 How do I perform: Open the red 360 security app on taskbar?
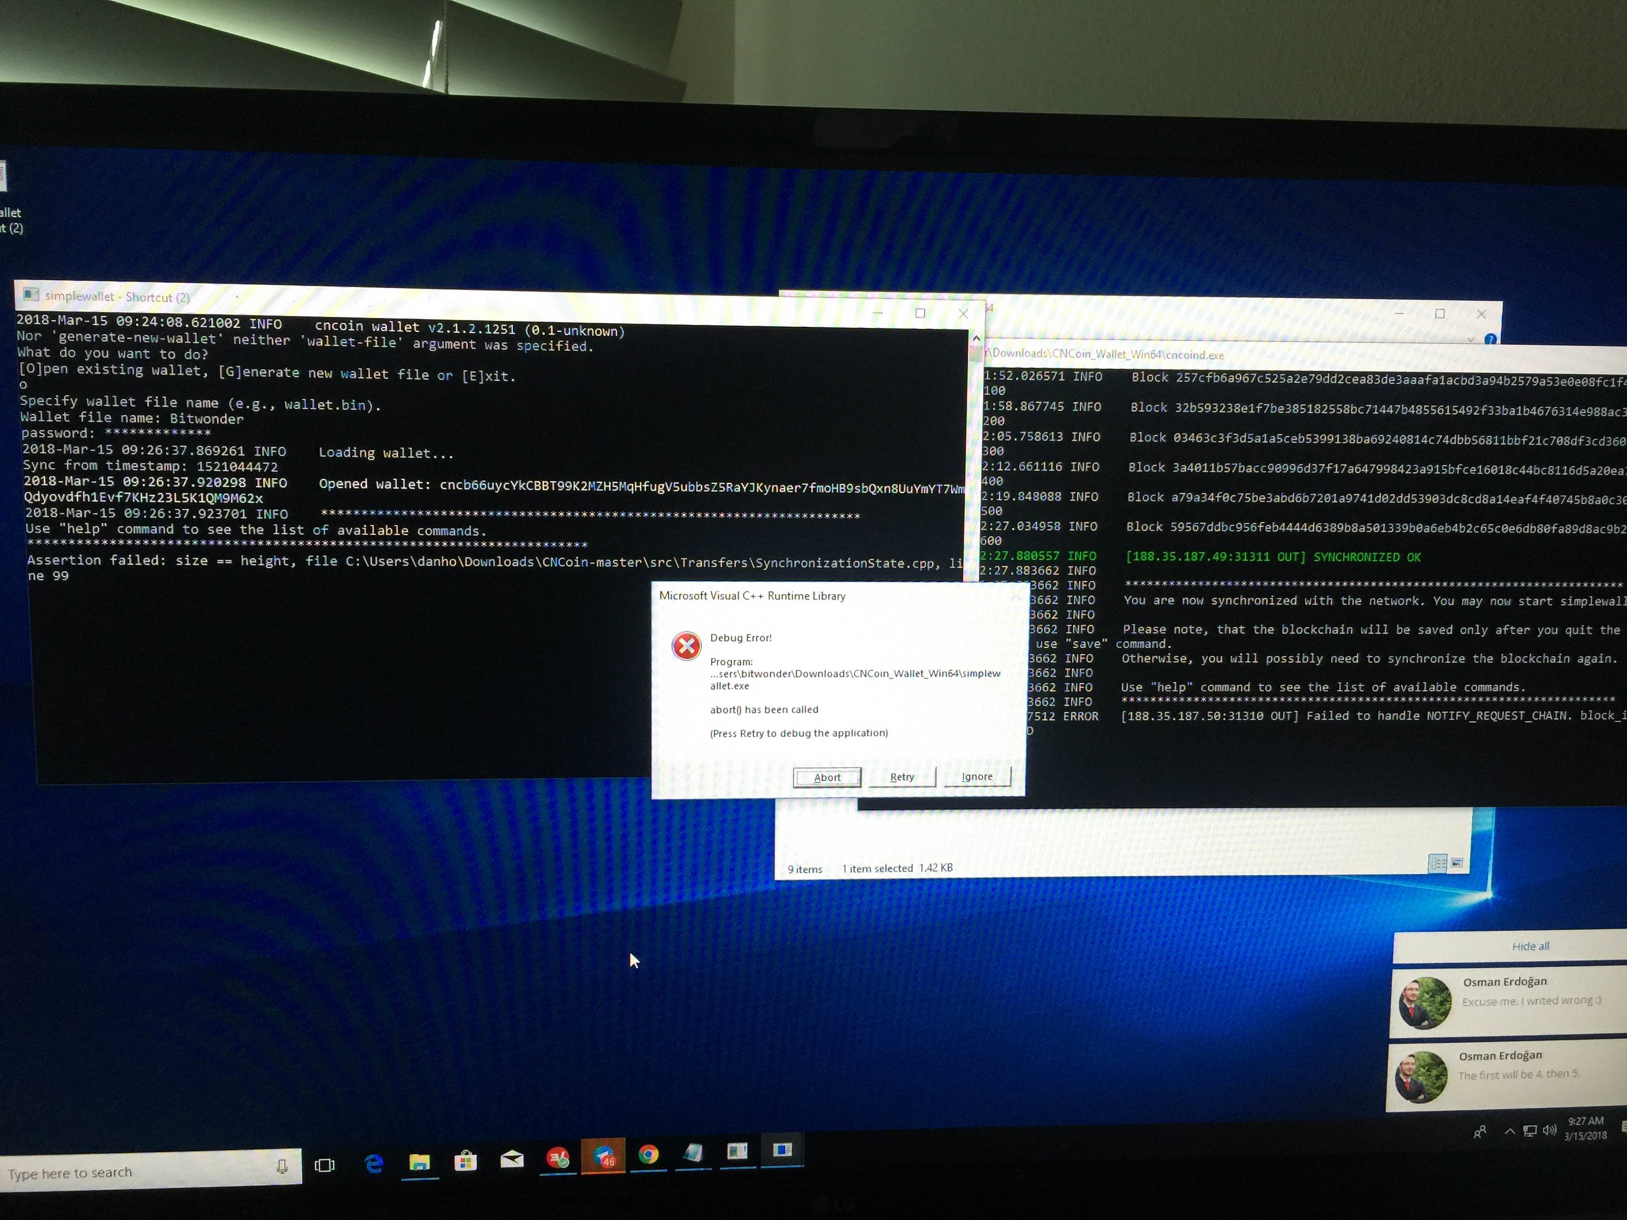(557, 1158)
